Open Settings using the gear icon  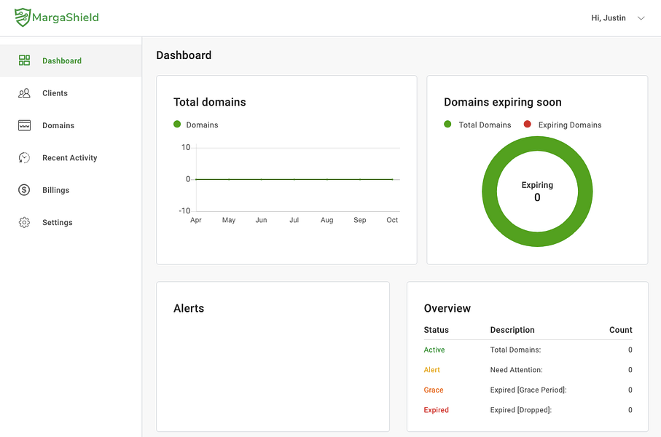(x=25, y=222)
